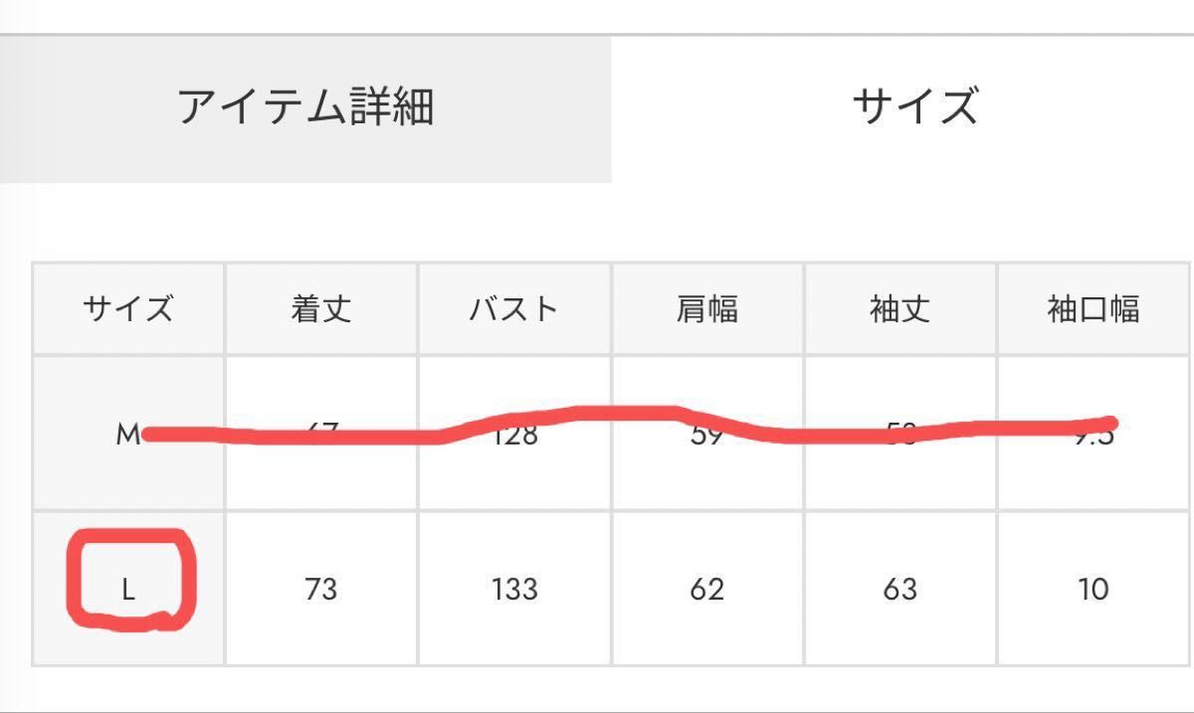This screenshot has width=1194, height=713.
Task: Click the crossed-out M row 袖丈 cell
Action: (900, 434)
